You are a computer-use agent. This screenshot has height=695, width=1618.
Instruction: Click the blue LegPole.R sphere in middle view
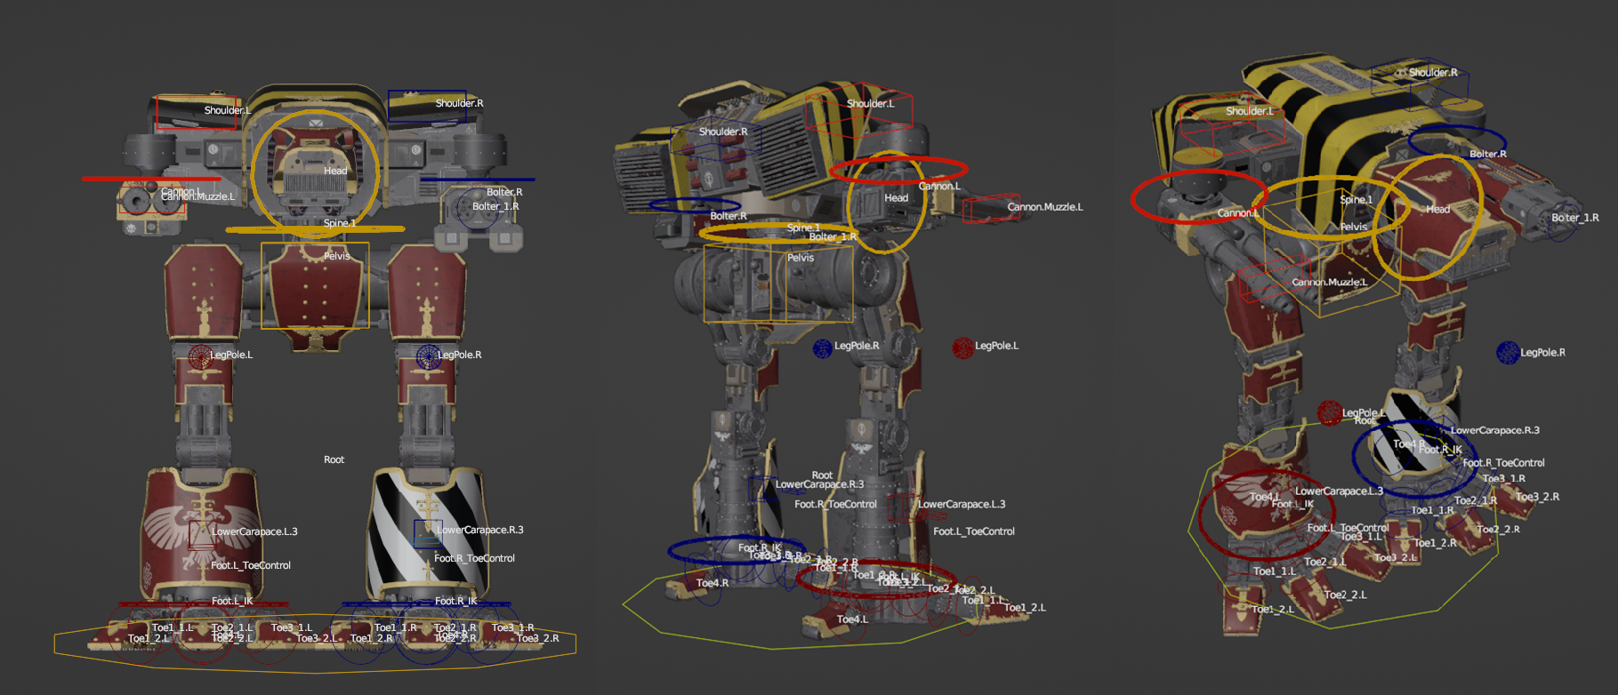(x=823, y=348)
